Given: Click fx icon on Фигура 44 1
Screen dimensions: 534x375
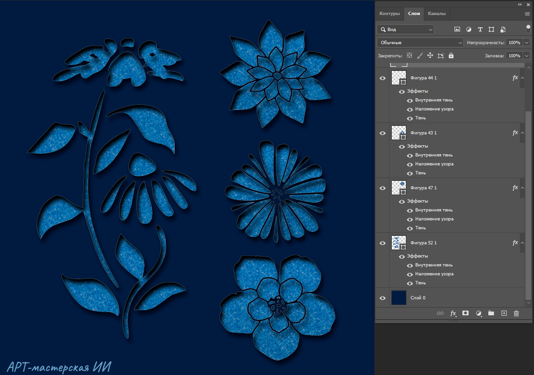Looking at the screenshot, I should click(515, 78).
